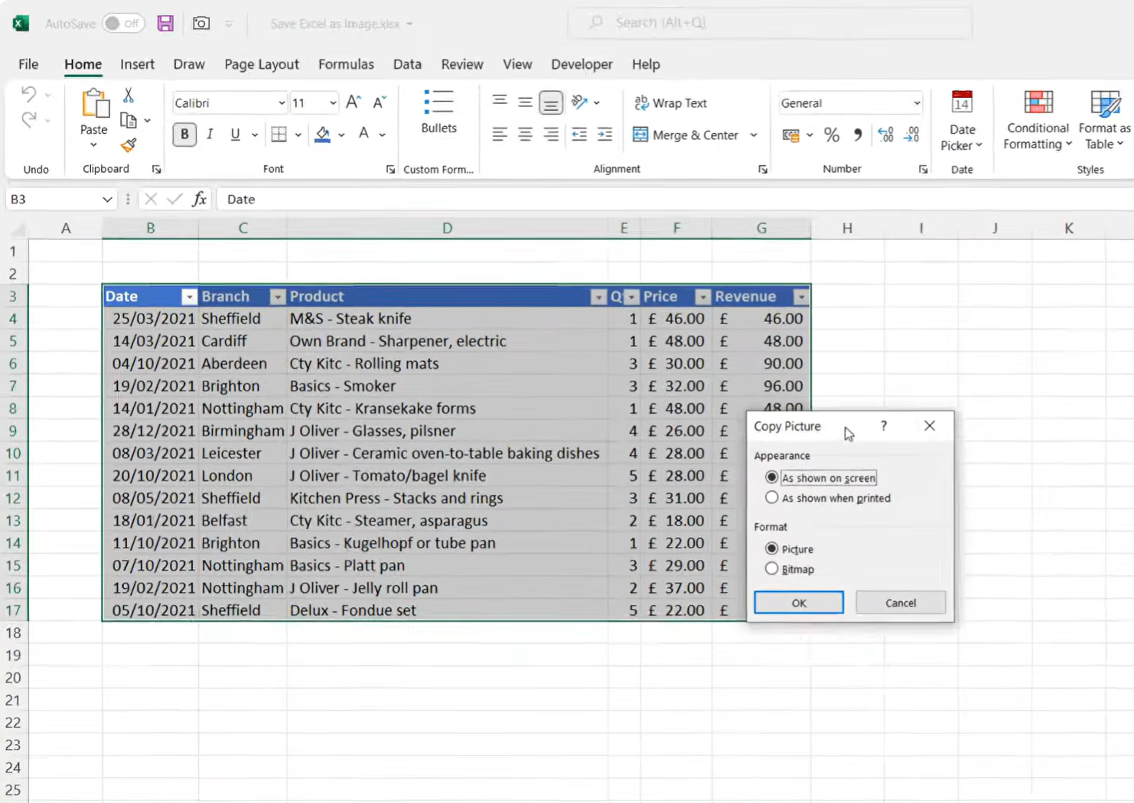Increase indent of the cell
Viewport: 1134px width, 803px height.
[605, 135]
